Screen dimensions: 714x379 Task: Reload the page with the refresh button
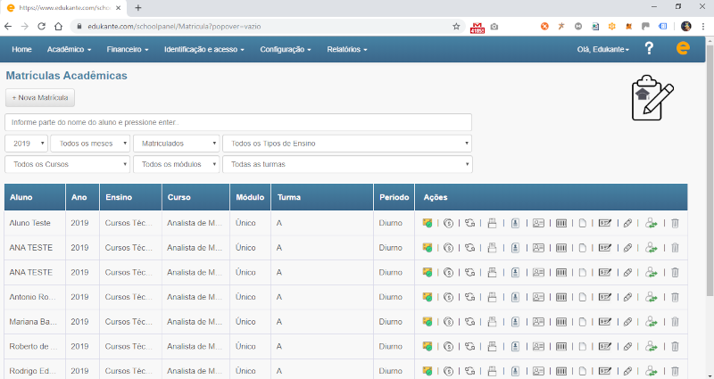point(41,27)
